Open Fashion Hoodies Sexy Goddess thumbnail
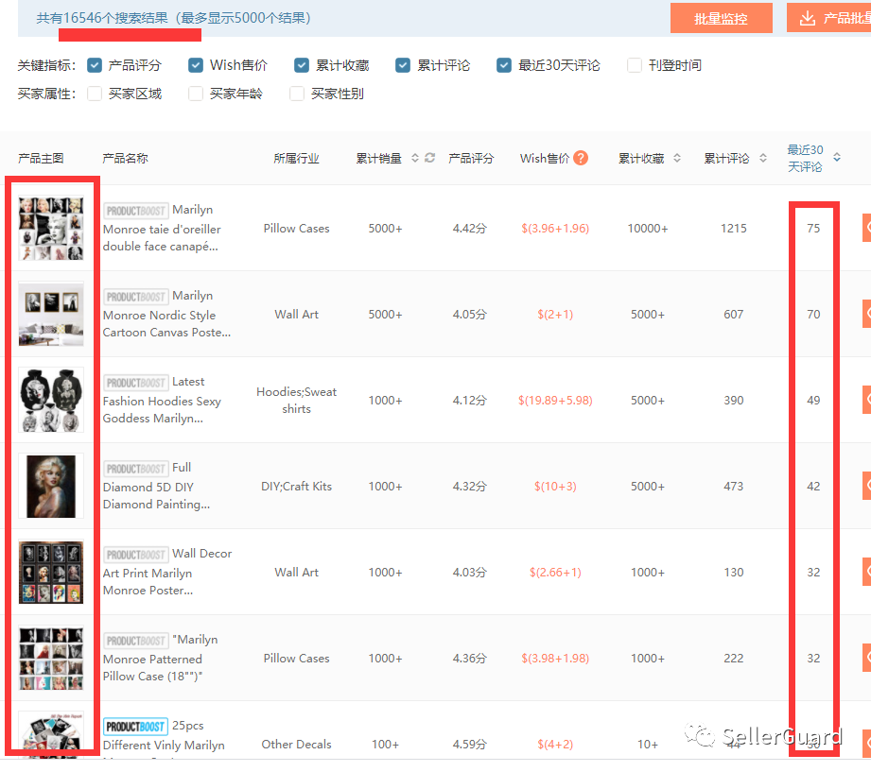 [51, 400]
